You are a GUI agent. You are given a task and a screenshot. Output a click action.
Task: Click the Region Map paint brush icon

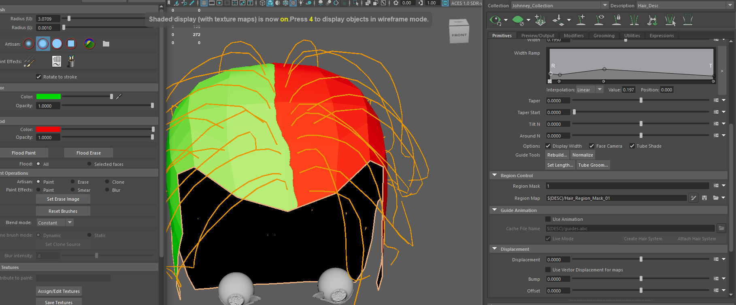coord(693,198)
